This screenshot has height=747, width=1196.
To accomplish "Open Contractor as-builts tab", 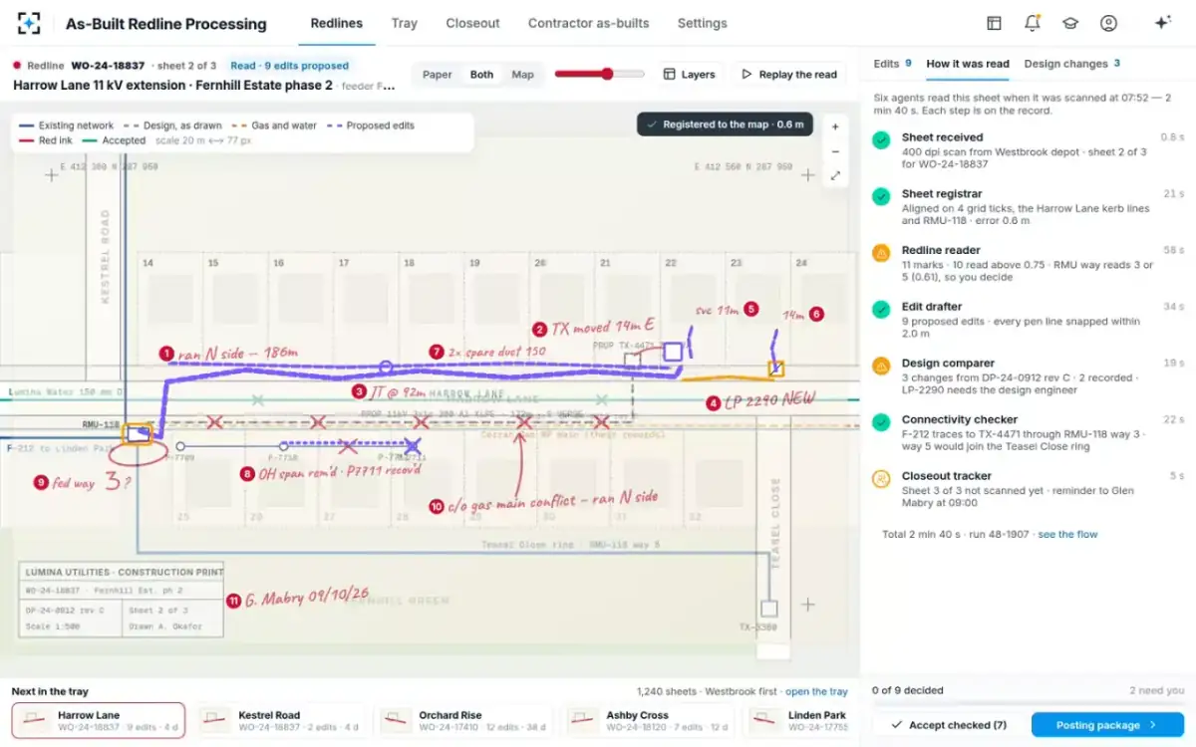I will tap(588, 23).
